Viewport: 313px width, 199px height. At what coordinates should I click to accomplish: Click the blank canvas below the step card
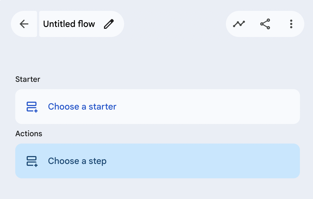[x=156, y=189]
